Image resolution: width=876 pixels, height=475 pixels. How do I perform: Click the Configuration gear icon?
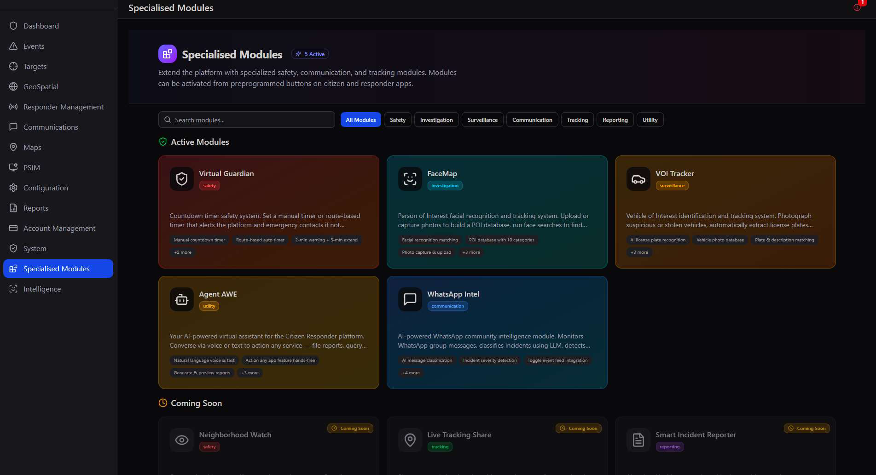[13, 188]
